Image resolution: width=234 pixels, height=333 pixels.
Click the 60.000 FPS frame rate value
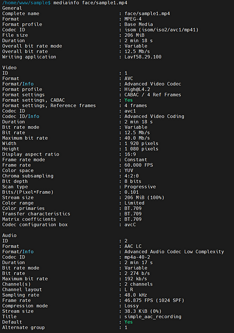[x=139, y=165]
